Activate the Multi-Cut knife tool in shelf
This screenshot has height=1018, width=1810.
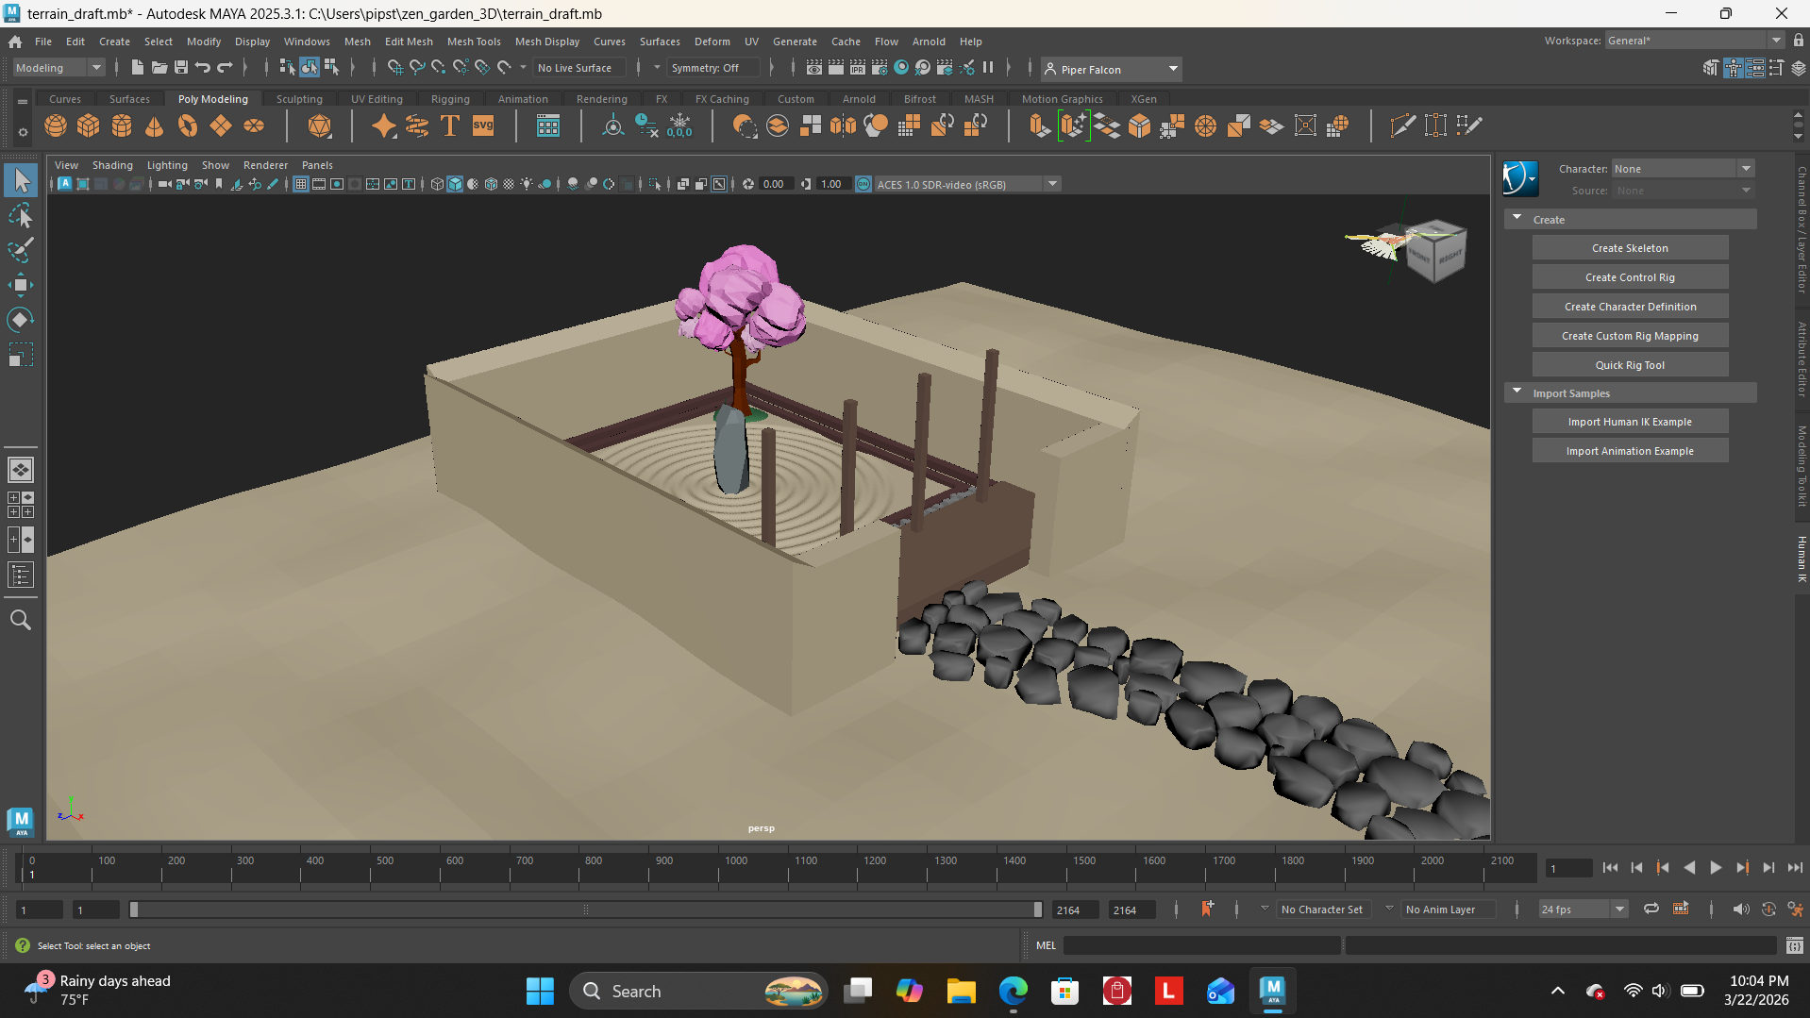tap(1402, 125)
